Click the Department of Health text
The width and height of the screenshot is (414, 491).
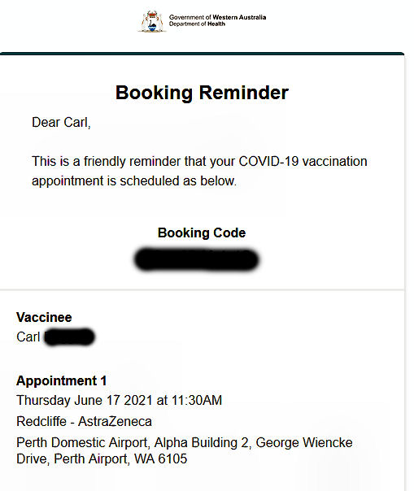pyautogui.click(x=197, y=24)
